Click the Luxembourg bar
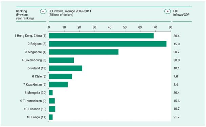The height and width of the screenshot is (127, 206). point(62,60)
